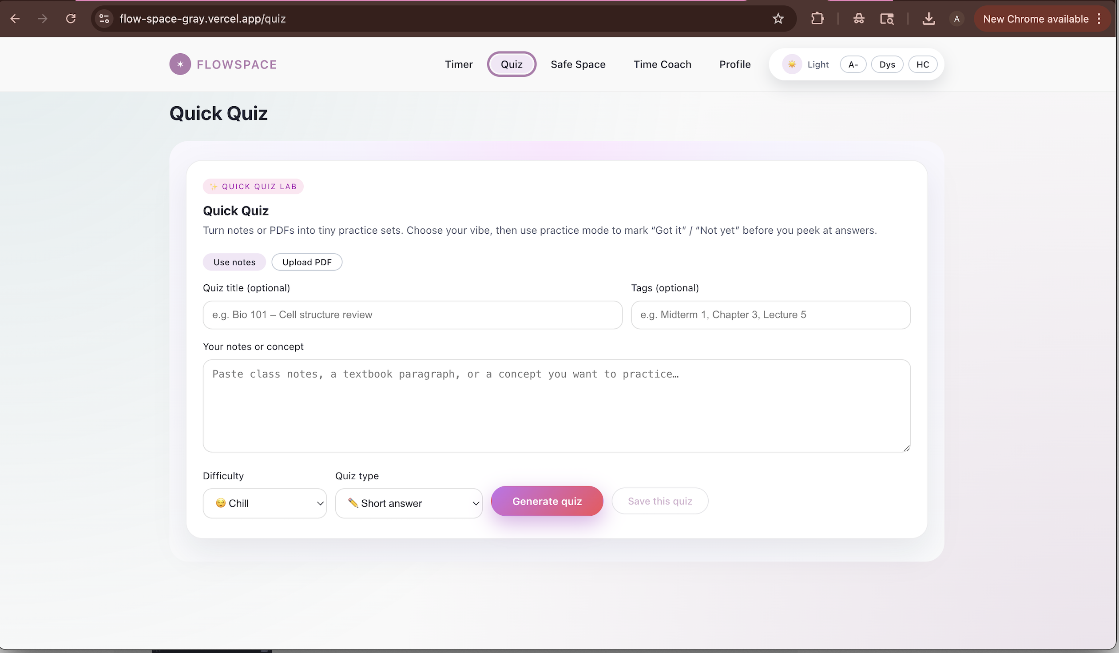The width and height of the screenshot is (1119, 653).
Task: Open the Quiz type Short answer dropdown
Action: [409, 503]
